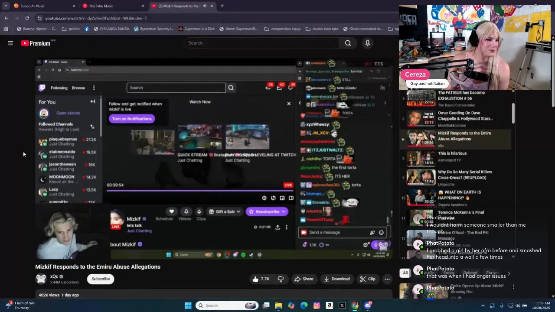Switch to the YouTube Music tab
This screenshot has width=555, height=312.
pyautogui.click(x=113, y=6)
